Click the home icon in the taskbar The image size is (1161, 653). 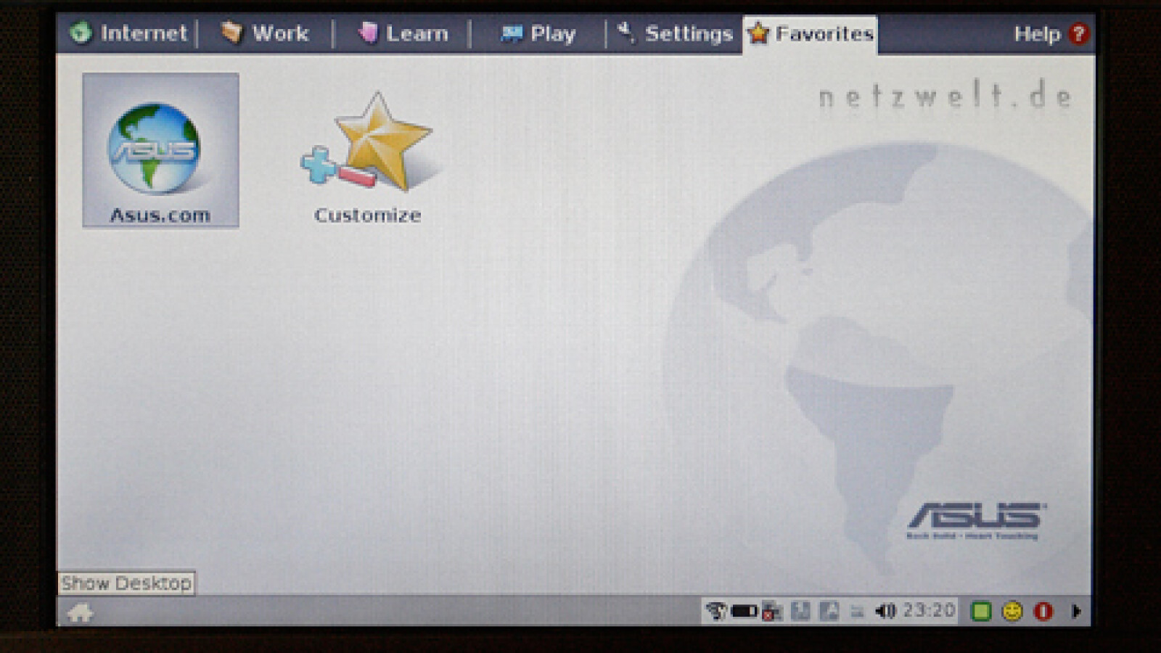80,613
